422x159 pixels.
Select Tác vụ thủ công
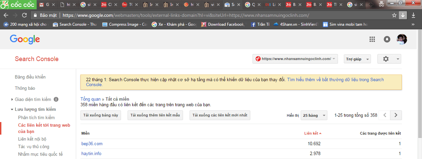click(34, 147)
